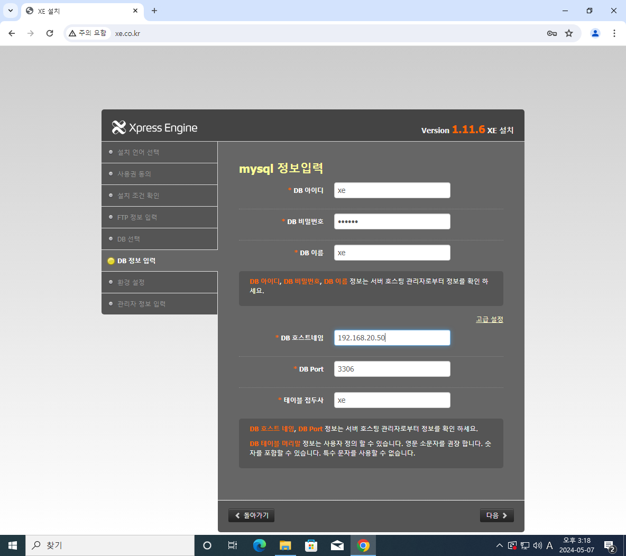Click the Chrome icon in the taskbar
This screenshot has height=556, width=626.
[x=363, y=545]
